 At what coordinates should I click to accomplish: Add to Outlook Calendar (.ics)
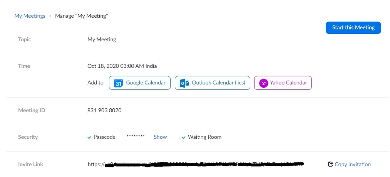point(213,83)
